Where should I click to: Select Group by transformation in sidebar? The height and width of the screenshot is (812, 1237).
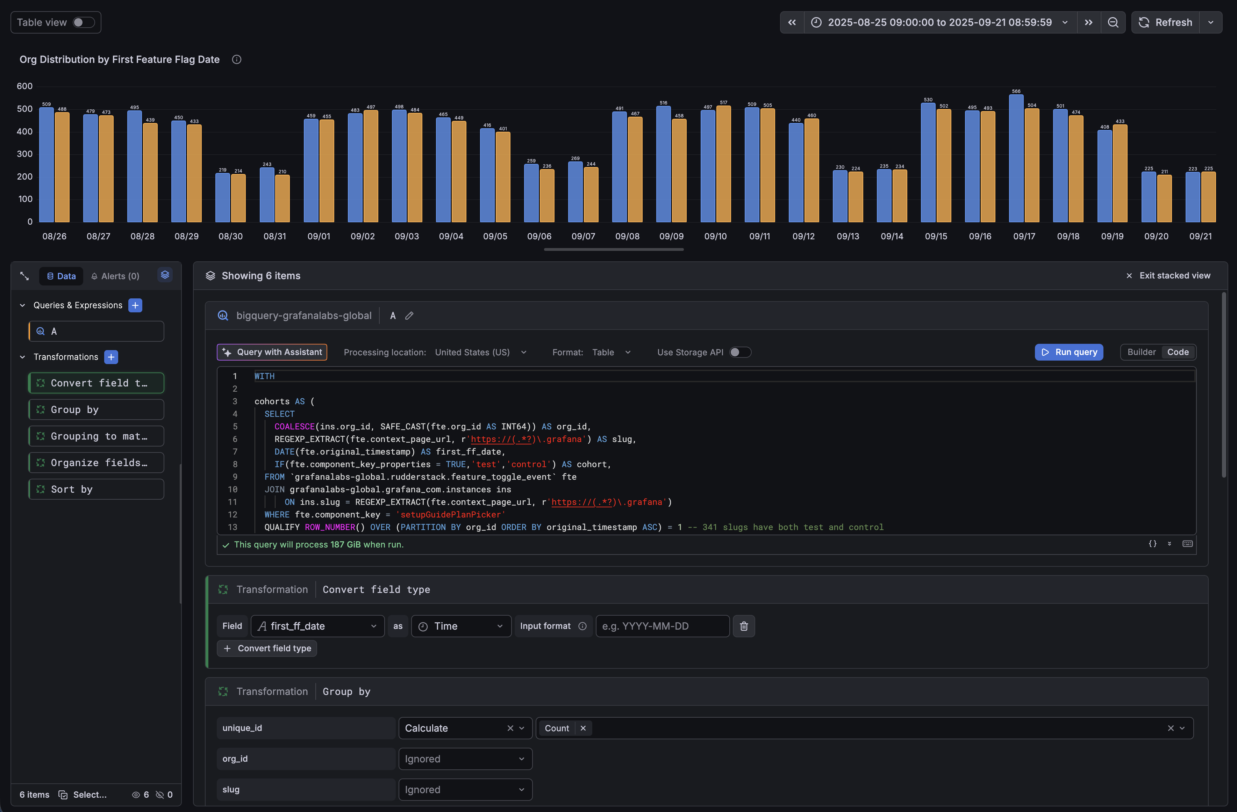click(96, 409)
